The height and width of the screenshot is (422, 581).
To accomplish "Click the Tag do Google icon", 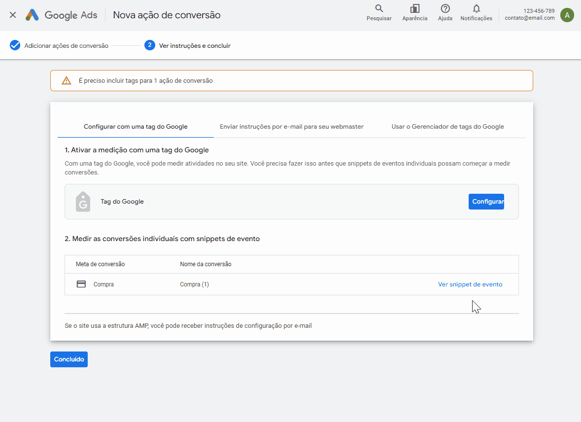I will tap(83, 202).
